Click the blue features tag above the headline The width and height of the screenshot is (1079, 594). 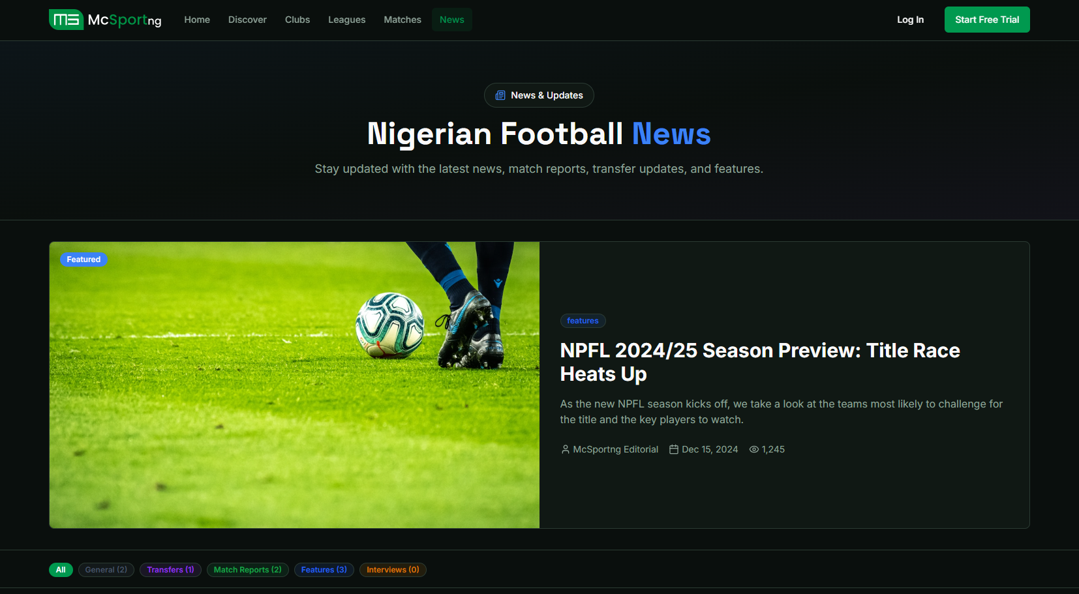583,320
